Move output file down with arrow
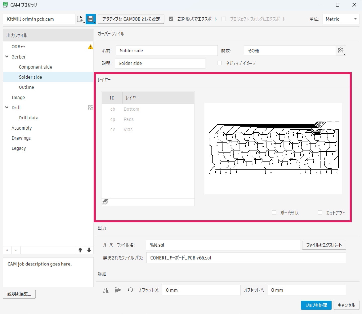Screen dimensions: 362x314 click(x=89, y=250)
